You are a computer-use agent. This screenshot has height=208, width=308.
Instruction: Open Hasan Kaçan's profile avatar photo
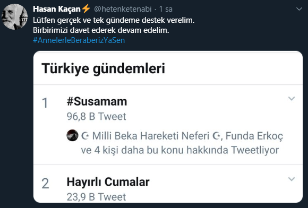click(14, 16)
